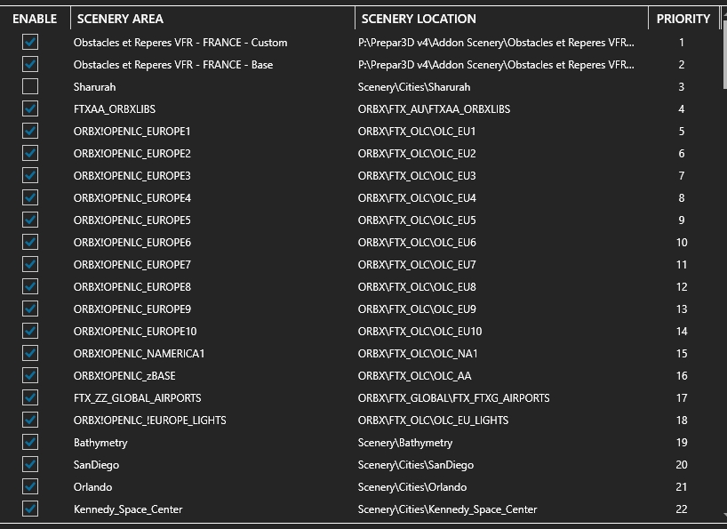Toggle ORBX!OPENLC_EUROPE9 enable checkbox
Image resolution: width=727 pixels, height=529 pixels.
[30, 309]
